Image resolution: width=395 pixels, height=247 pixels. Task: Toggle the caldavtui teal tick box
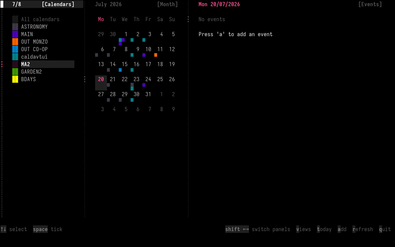(x=15, y=57)
